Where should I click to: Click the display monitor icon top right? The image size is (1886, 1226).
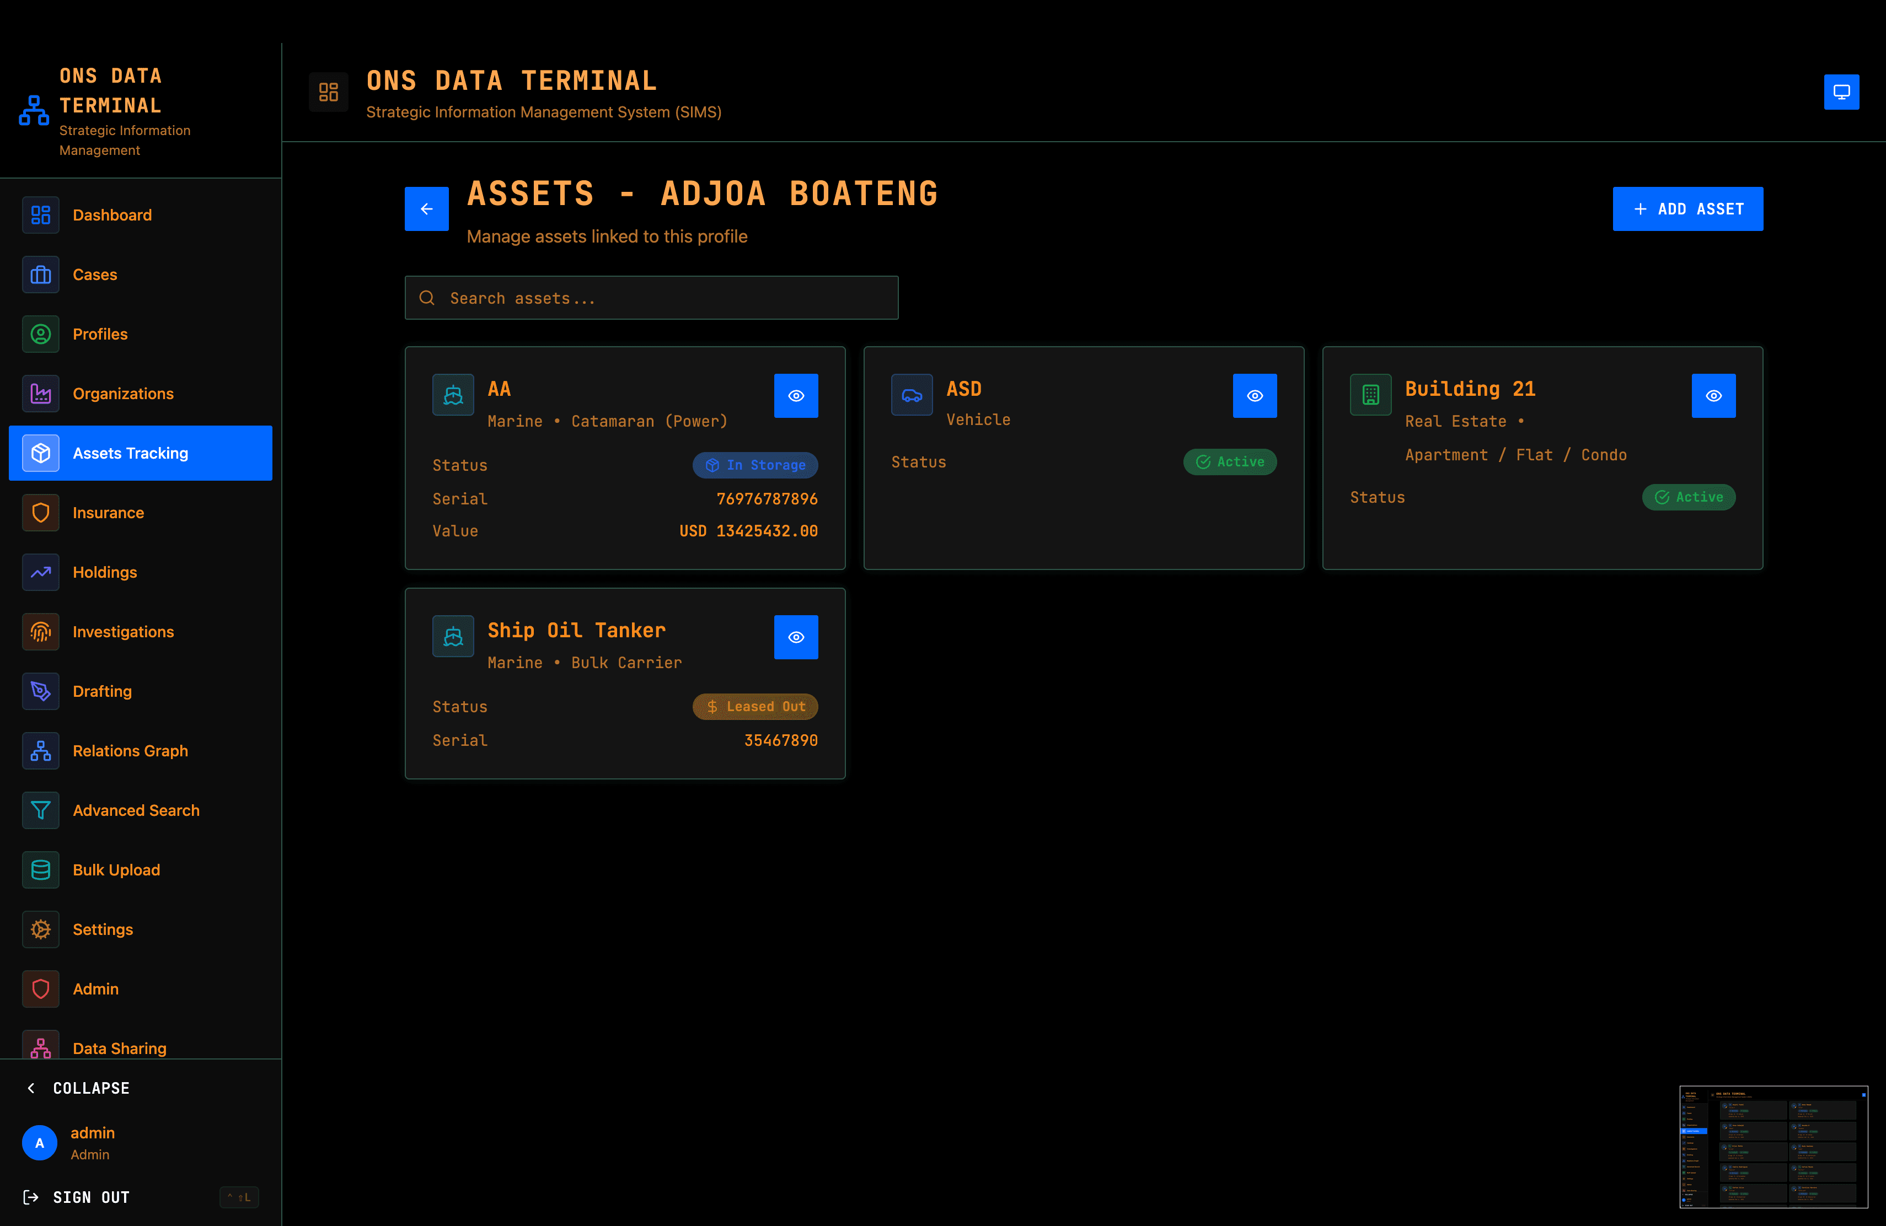[1842, 91]
